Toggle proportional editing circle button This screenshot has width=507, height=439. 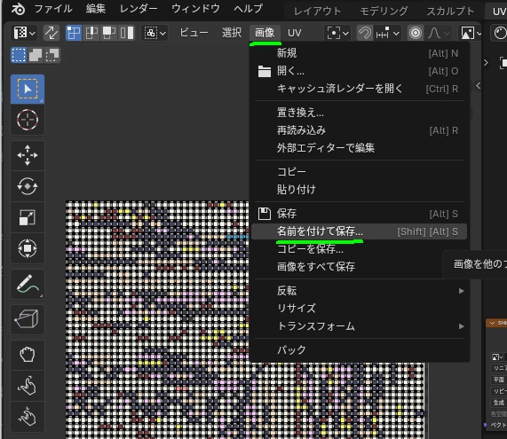(x=416, y=33)
